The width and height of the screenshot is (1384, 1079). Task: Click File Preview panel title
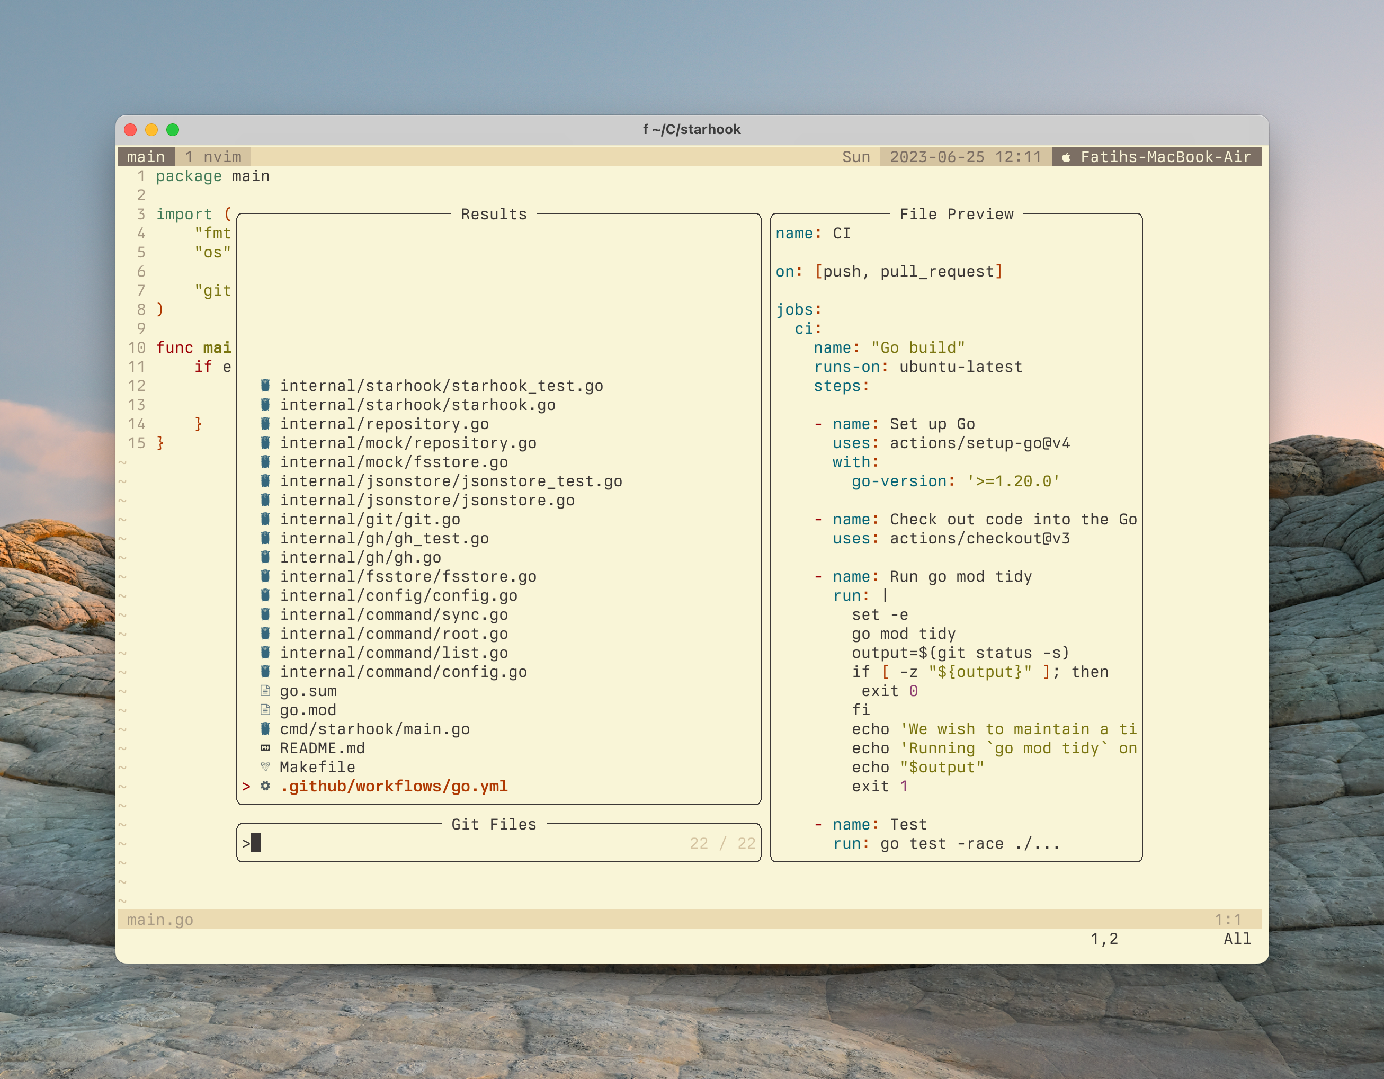point(956,214)
